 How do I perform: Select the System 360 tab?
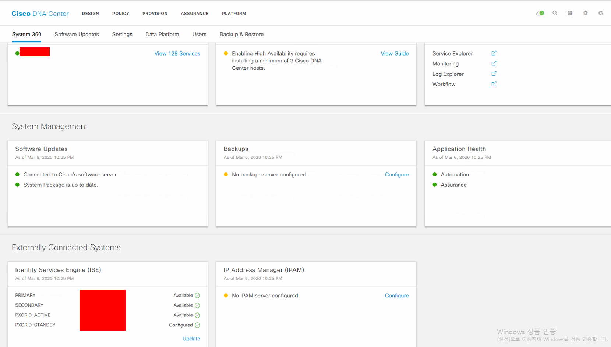[27, 34]
